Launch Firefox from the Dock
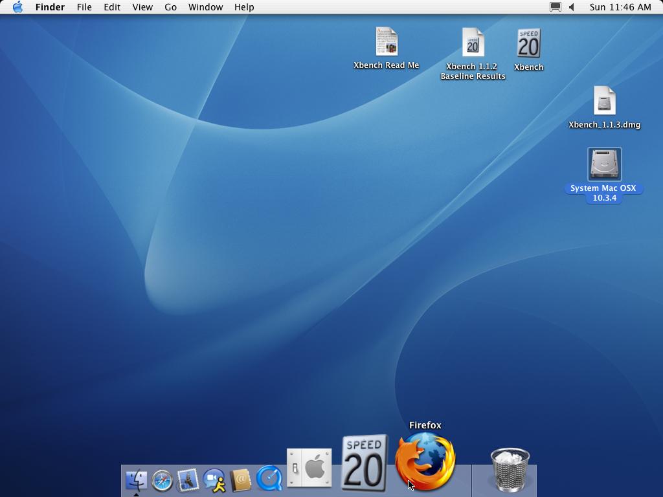Screen dimensions: 663x497 (x=425, y=461)
